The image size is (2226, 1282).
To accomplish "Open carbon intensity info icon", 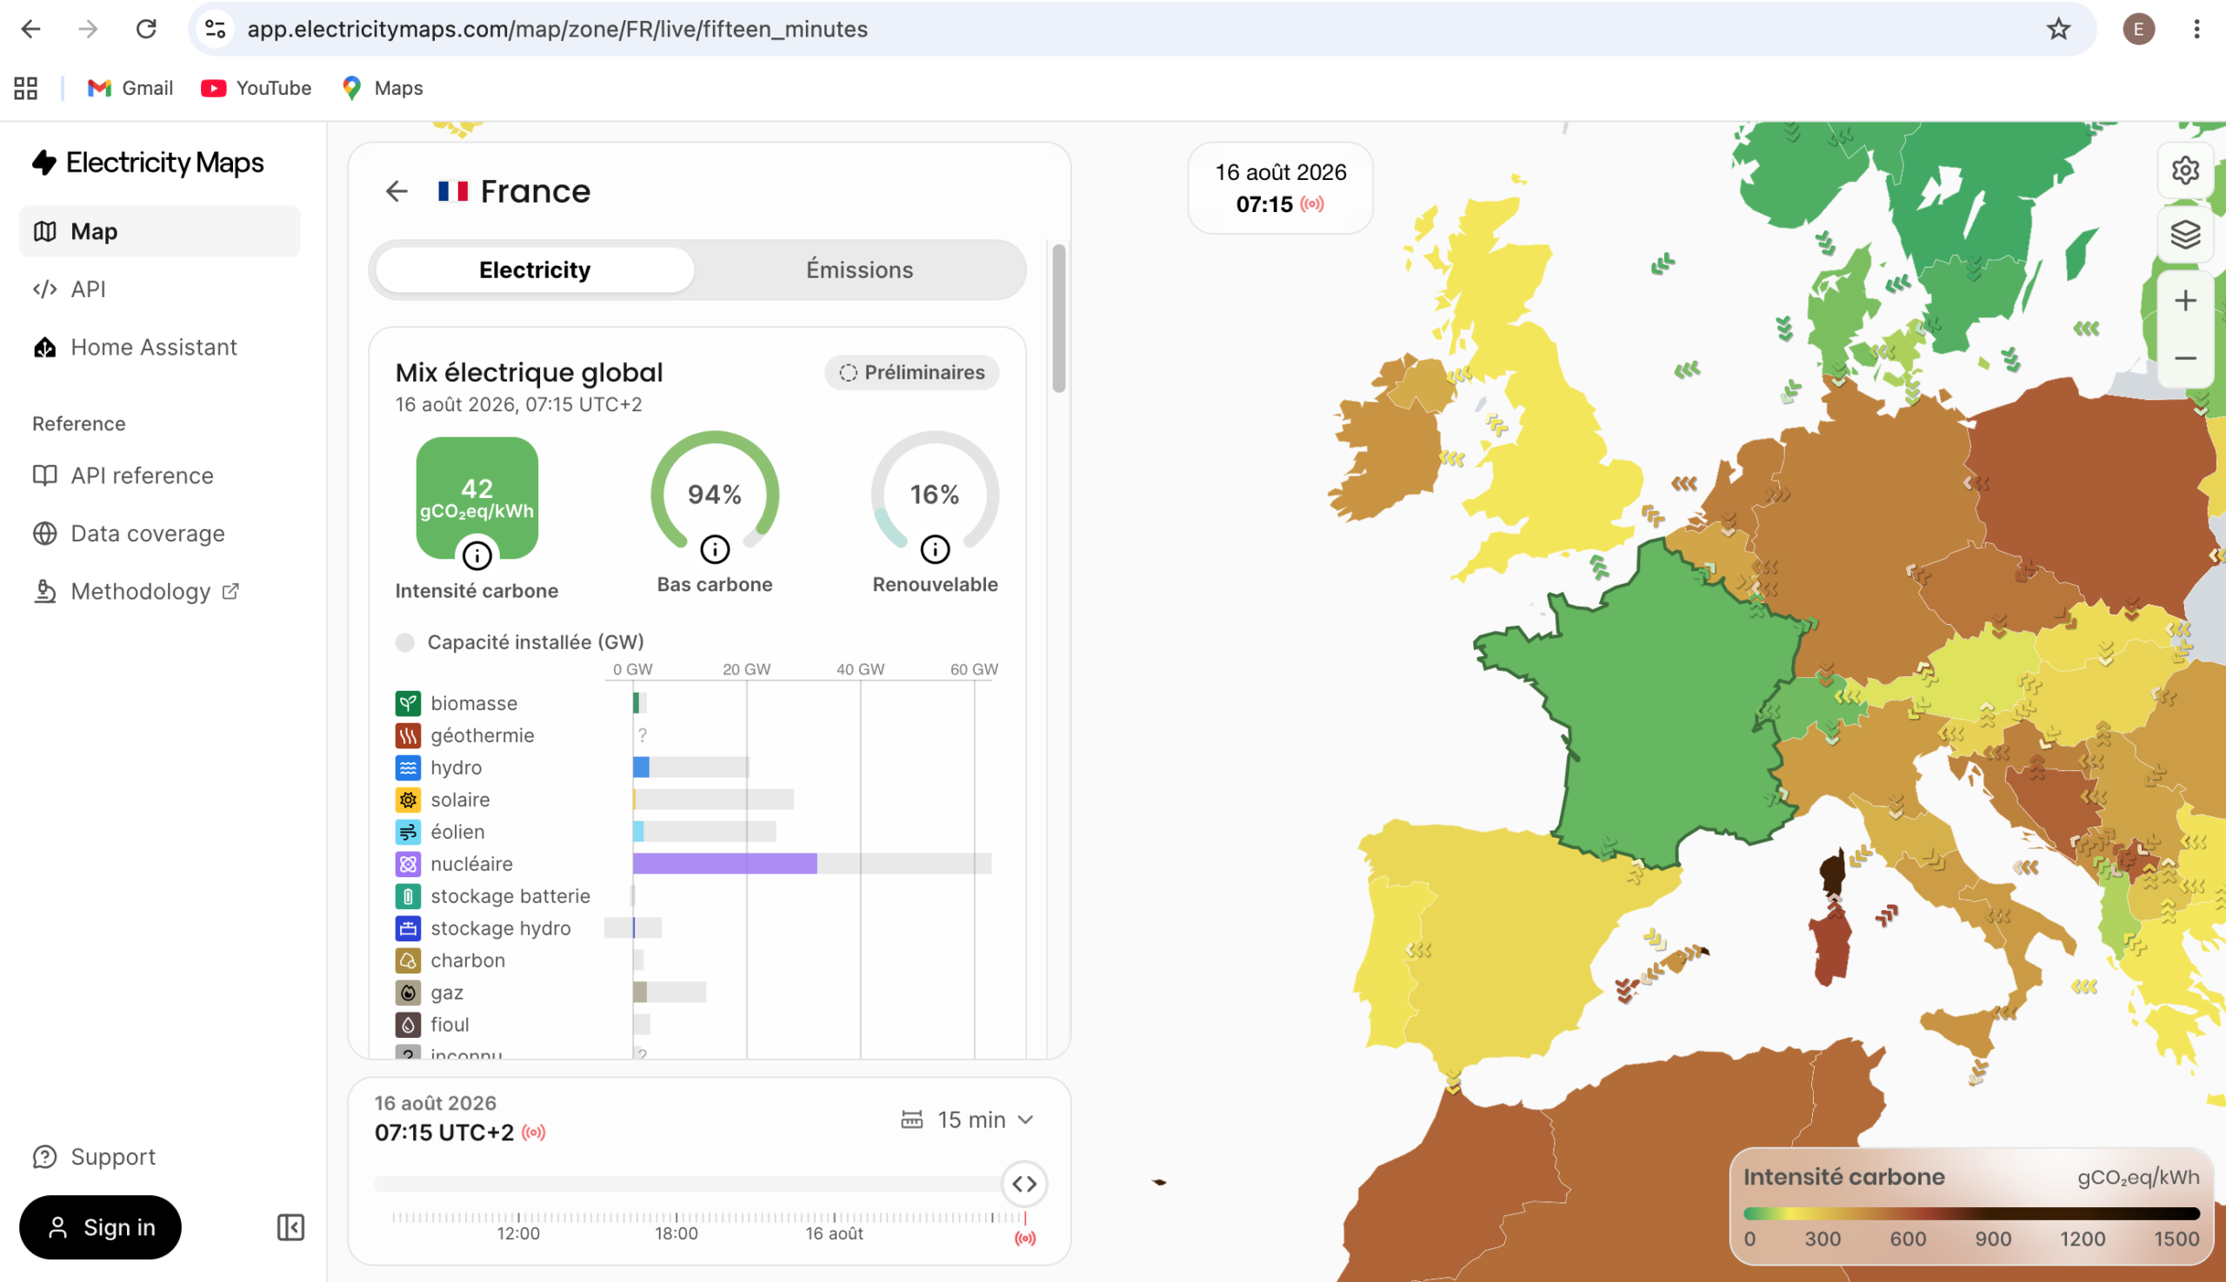I will tap(477, 555).
